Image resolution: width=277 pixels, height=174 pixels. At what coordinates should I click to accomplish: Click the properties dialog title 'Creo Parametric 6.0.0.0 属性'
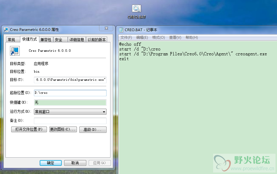[35, 29]
